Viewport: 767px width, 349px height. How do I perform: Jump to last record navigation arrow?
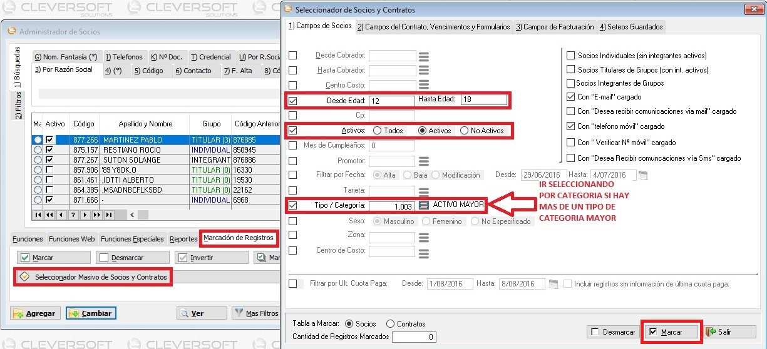click(108, 215)
